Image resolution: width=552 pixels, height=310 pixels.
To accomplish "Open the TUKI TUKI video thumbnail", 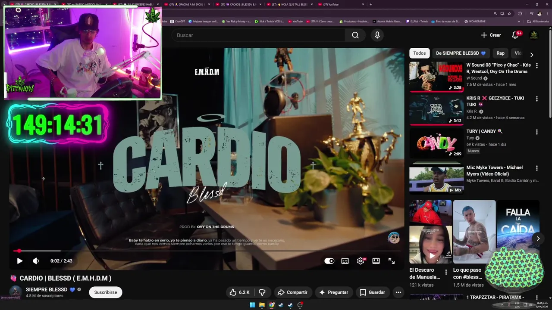I will (436, 109).
